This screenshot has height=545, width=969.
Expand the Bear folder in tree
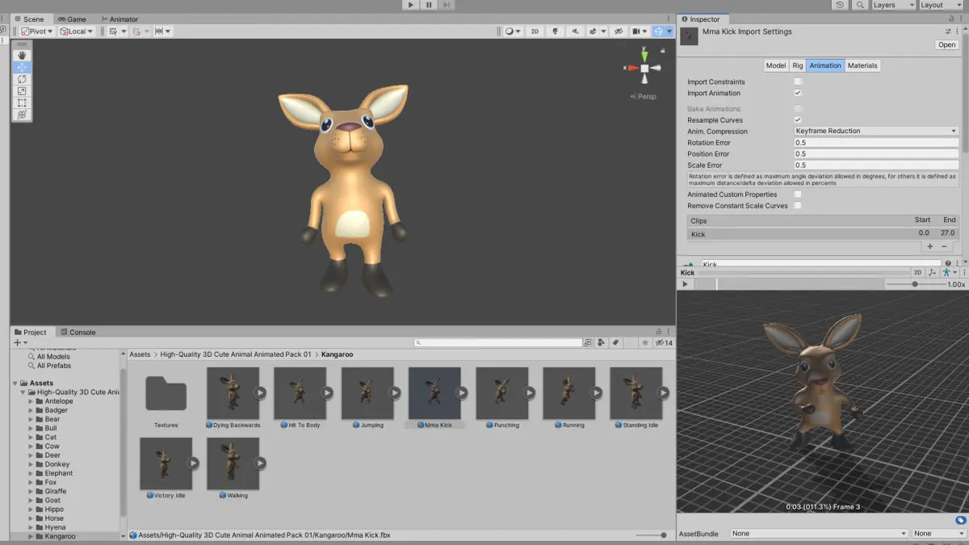tap(31, 419)
